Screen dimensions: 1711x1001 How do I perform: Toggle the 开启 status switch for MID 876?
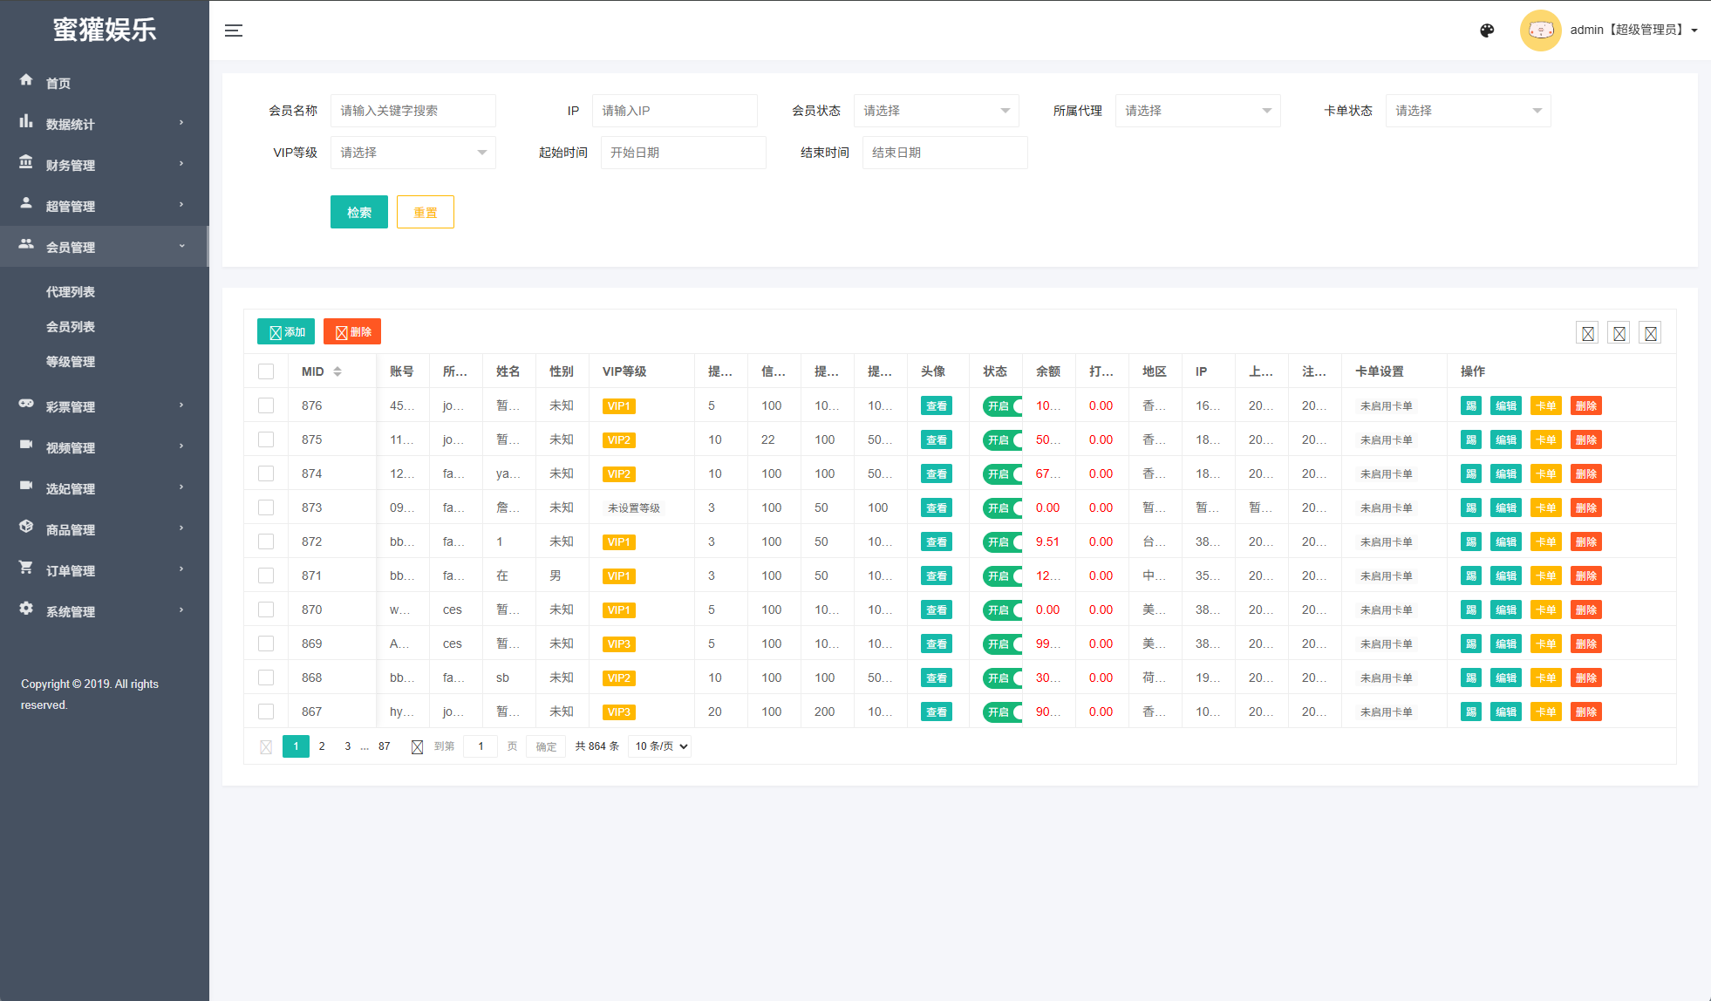(x=1002, y=406)
